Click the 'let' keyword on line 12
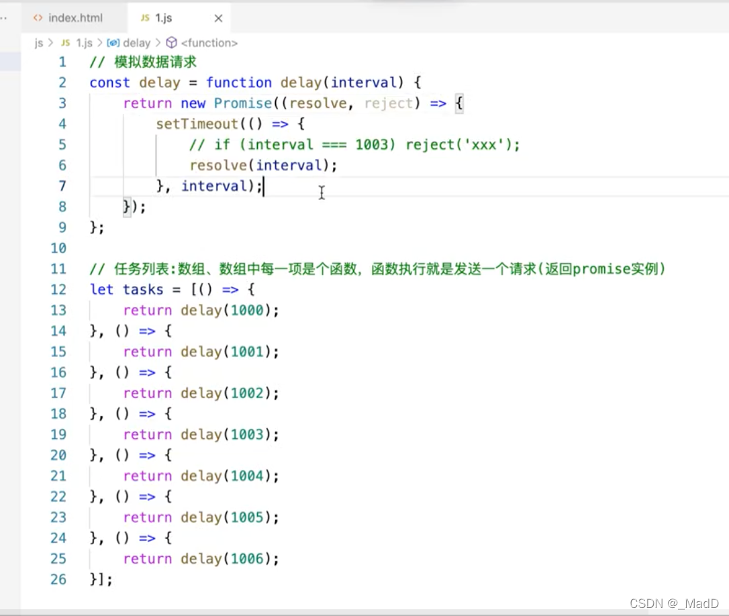Viewport: 729px width, 616px height. click(x=101, y=290)
